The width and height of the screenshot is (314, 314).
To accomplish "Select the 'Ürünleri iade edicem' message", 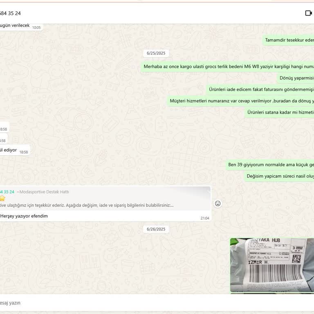I will (260, 89).
